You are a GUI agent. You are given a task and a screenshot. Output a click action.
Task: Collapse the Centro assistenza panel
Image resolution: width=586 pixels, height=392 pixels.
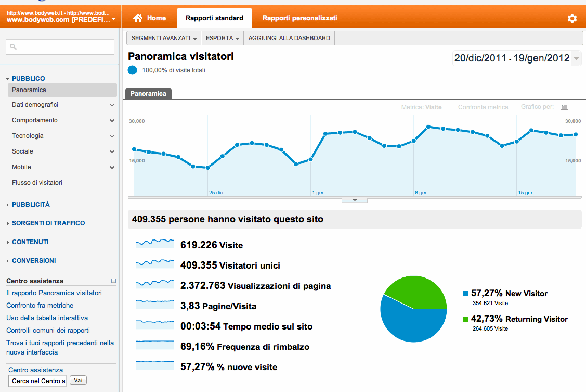113,281
